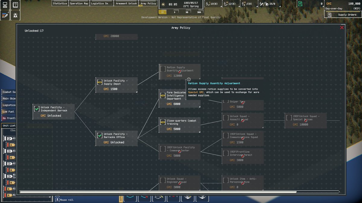Toggle Communications Squad unlock checkbox

pos(226,136)
